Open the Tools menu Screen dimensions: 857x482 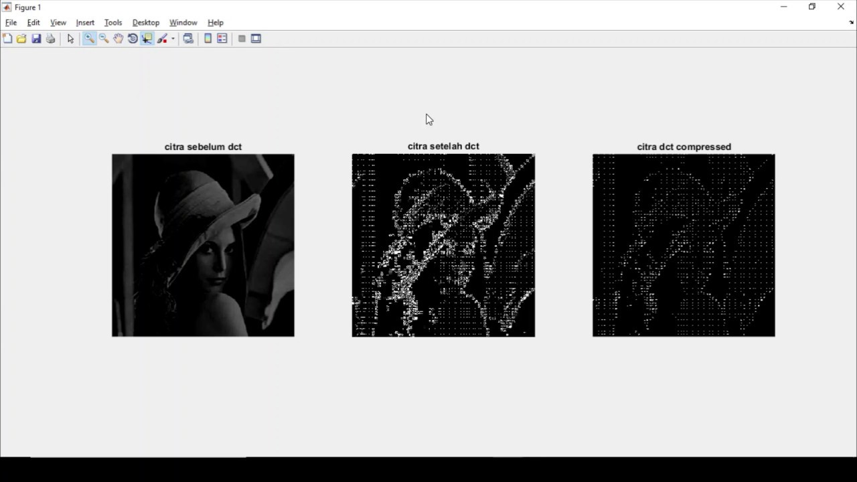tap(113, 23)
